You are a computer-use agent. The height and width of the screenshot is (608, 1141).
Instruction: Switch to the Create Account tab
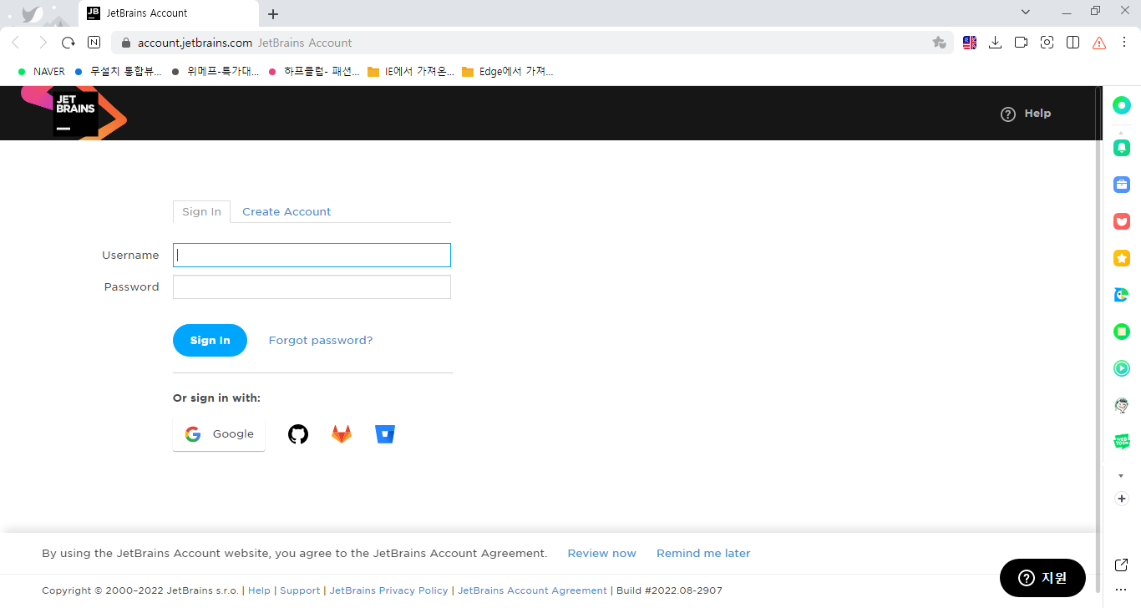pyautogui.click(x=287, y=212)
